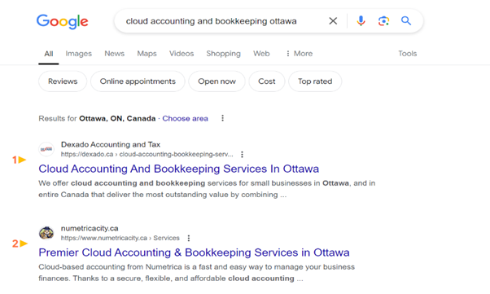This screenshot has height=294, width=490.
Task: Open Cloud Accounting And Bookkeeping Services In Ottawa result
Action: pyautogui.click(x=179, y=169)
